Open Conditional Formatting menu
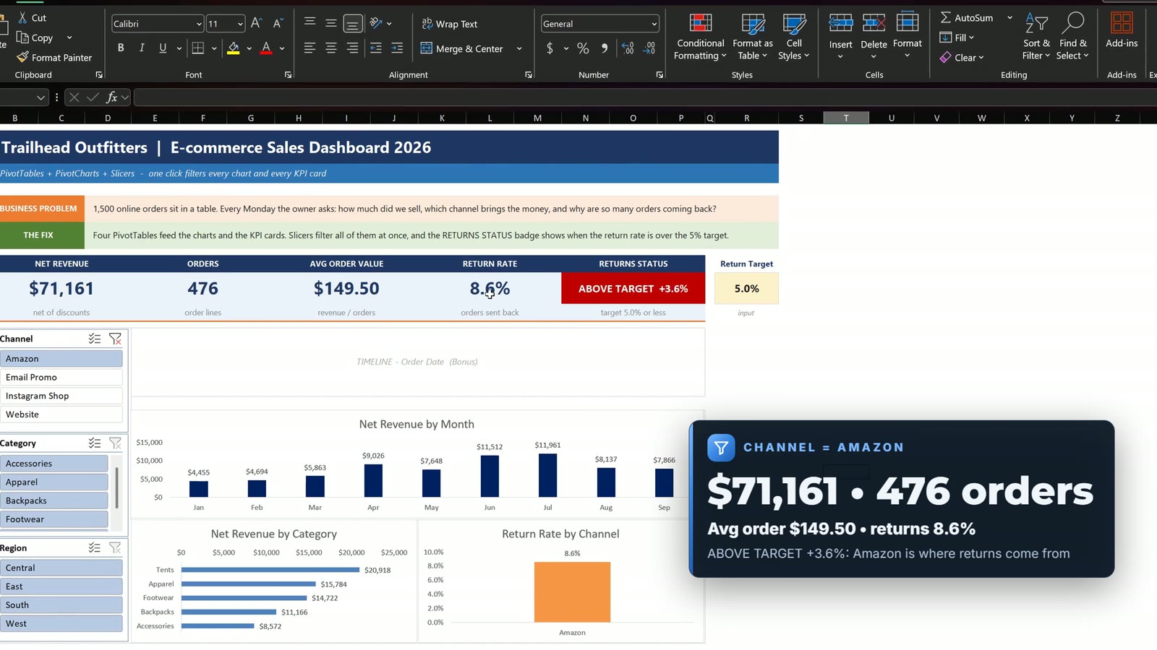1157x650 pixels. click(700, 37)
